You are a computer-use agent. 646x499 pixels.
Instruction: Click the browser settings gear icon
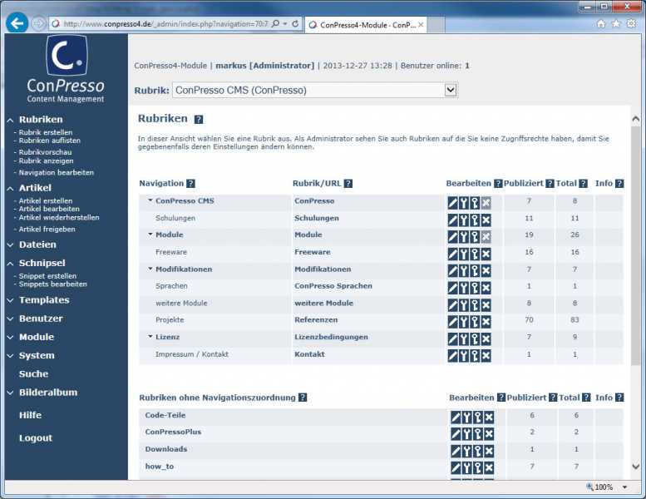(x=631, y=23)
